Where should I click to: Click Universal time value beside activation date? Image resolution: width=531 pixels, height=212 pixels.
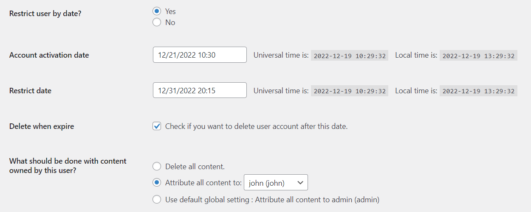pos(349,56)
